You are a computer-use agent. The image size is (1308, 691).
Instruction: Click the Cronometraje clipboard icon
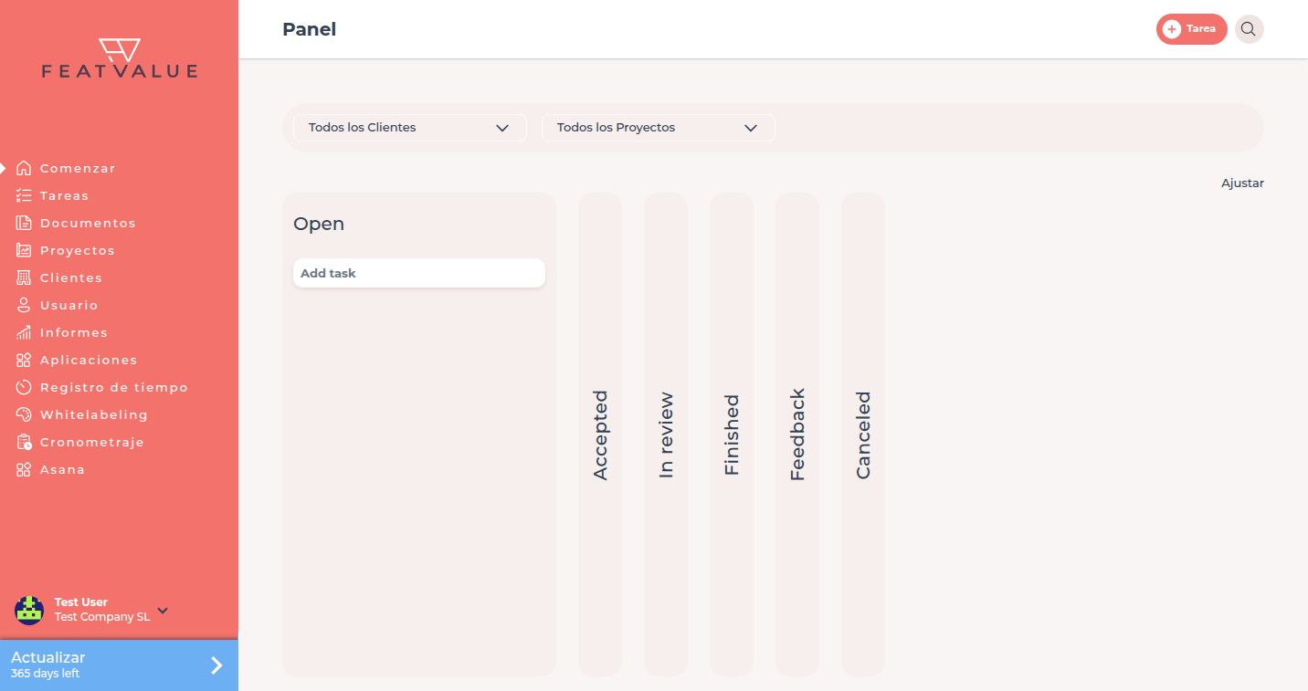[x=24, y=442]
